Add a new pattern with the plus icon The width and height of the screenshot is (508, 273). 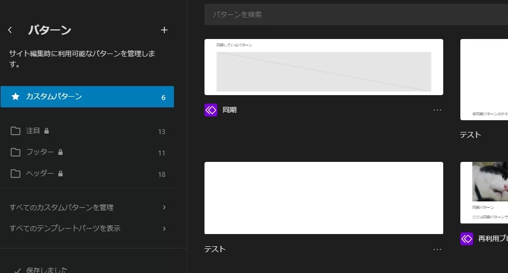164,30
